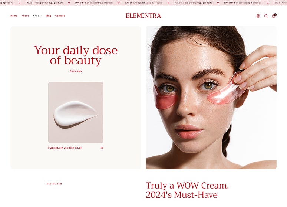Click the cart item count badge
Viewport: 287px width, 207px height.
click(275, 15)
